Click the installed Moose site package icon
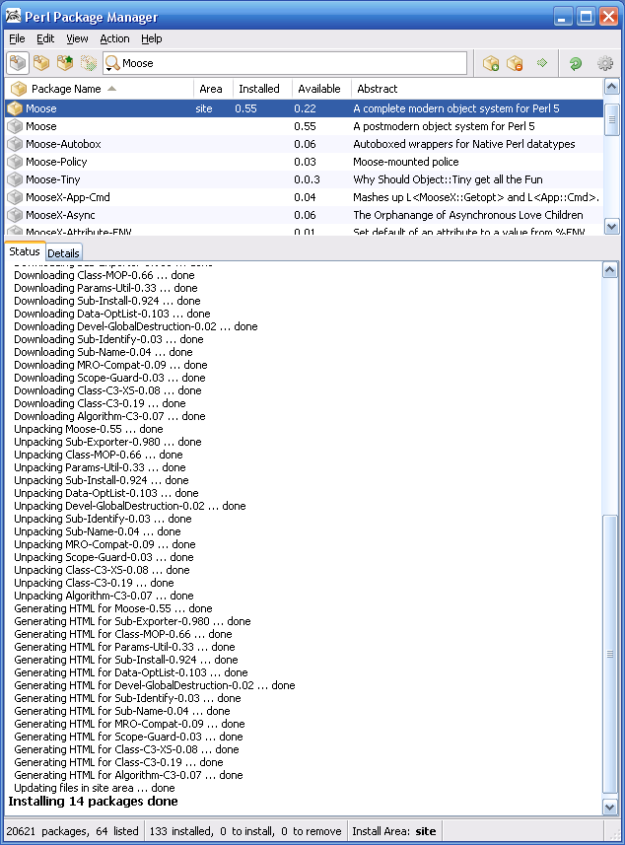Viewport: 625px width, 845px height. [15, 108]
